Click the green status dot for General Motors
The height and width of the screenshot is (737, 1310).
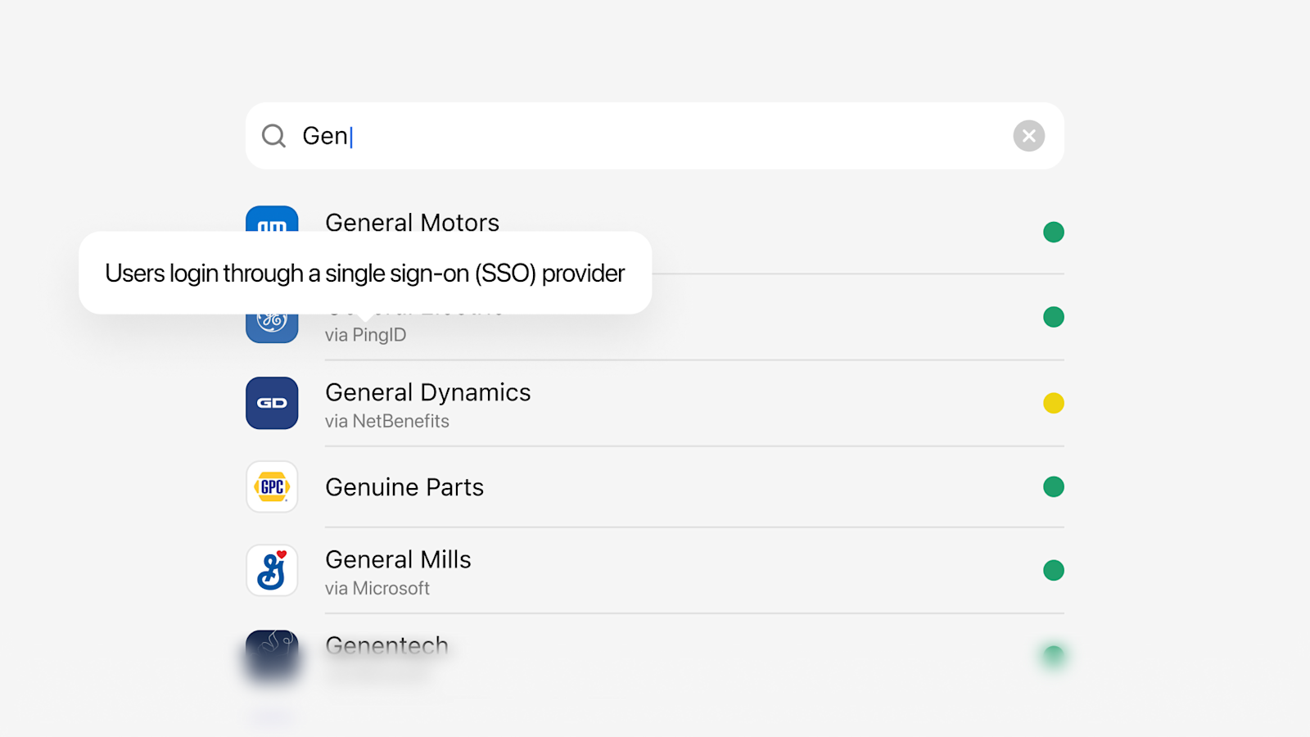(x=1054, y=233)
